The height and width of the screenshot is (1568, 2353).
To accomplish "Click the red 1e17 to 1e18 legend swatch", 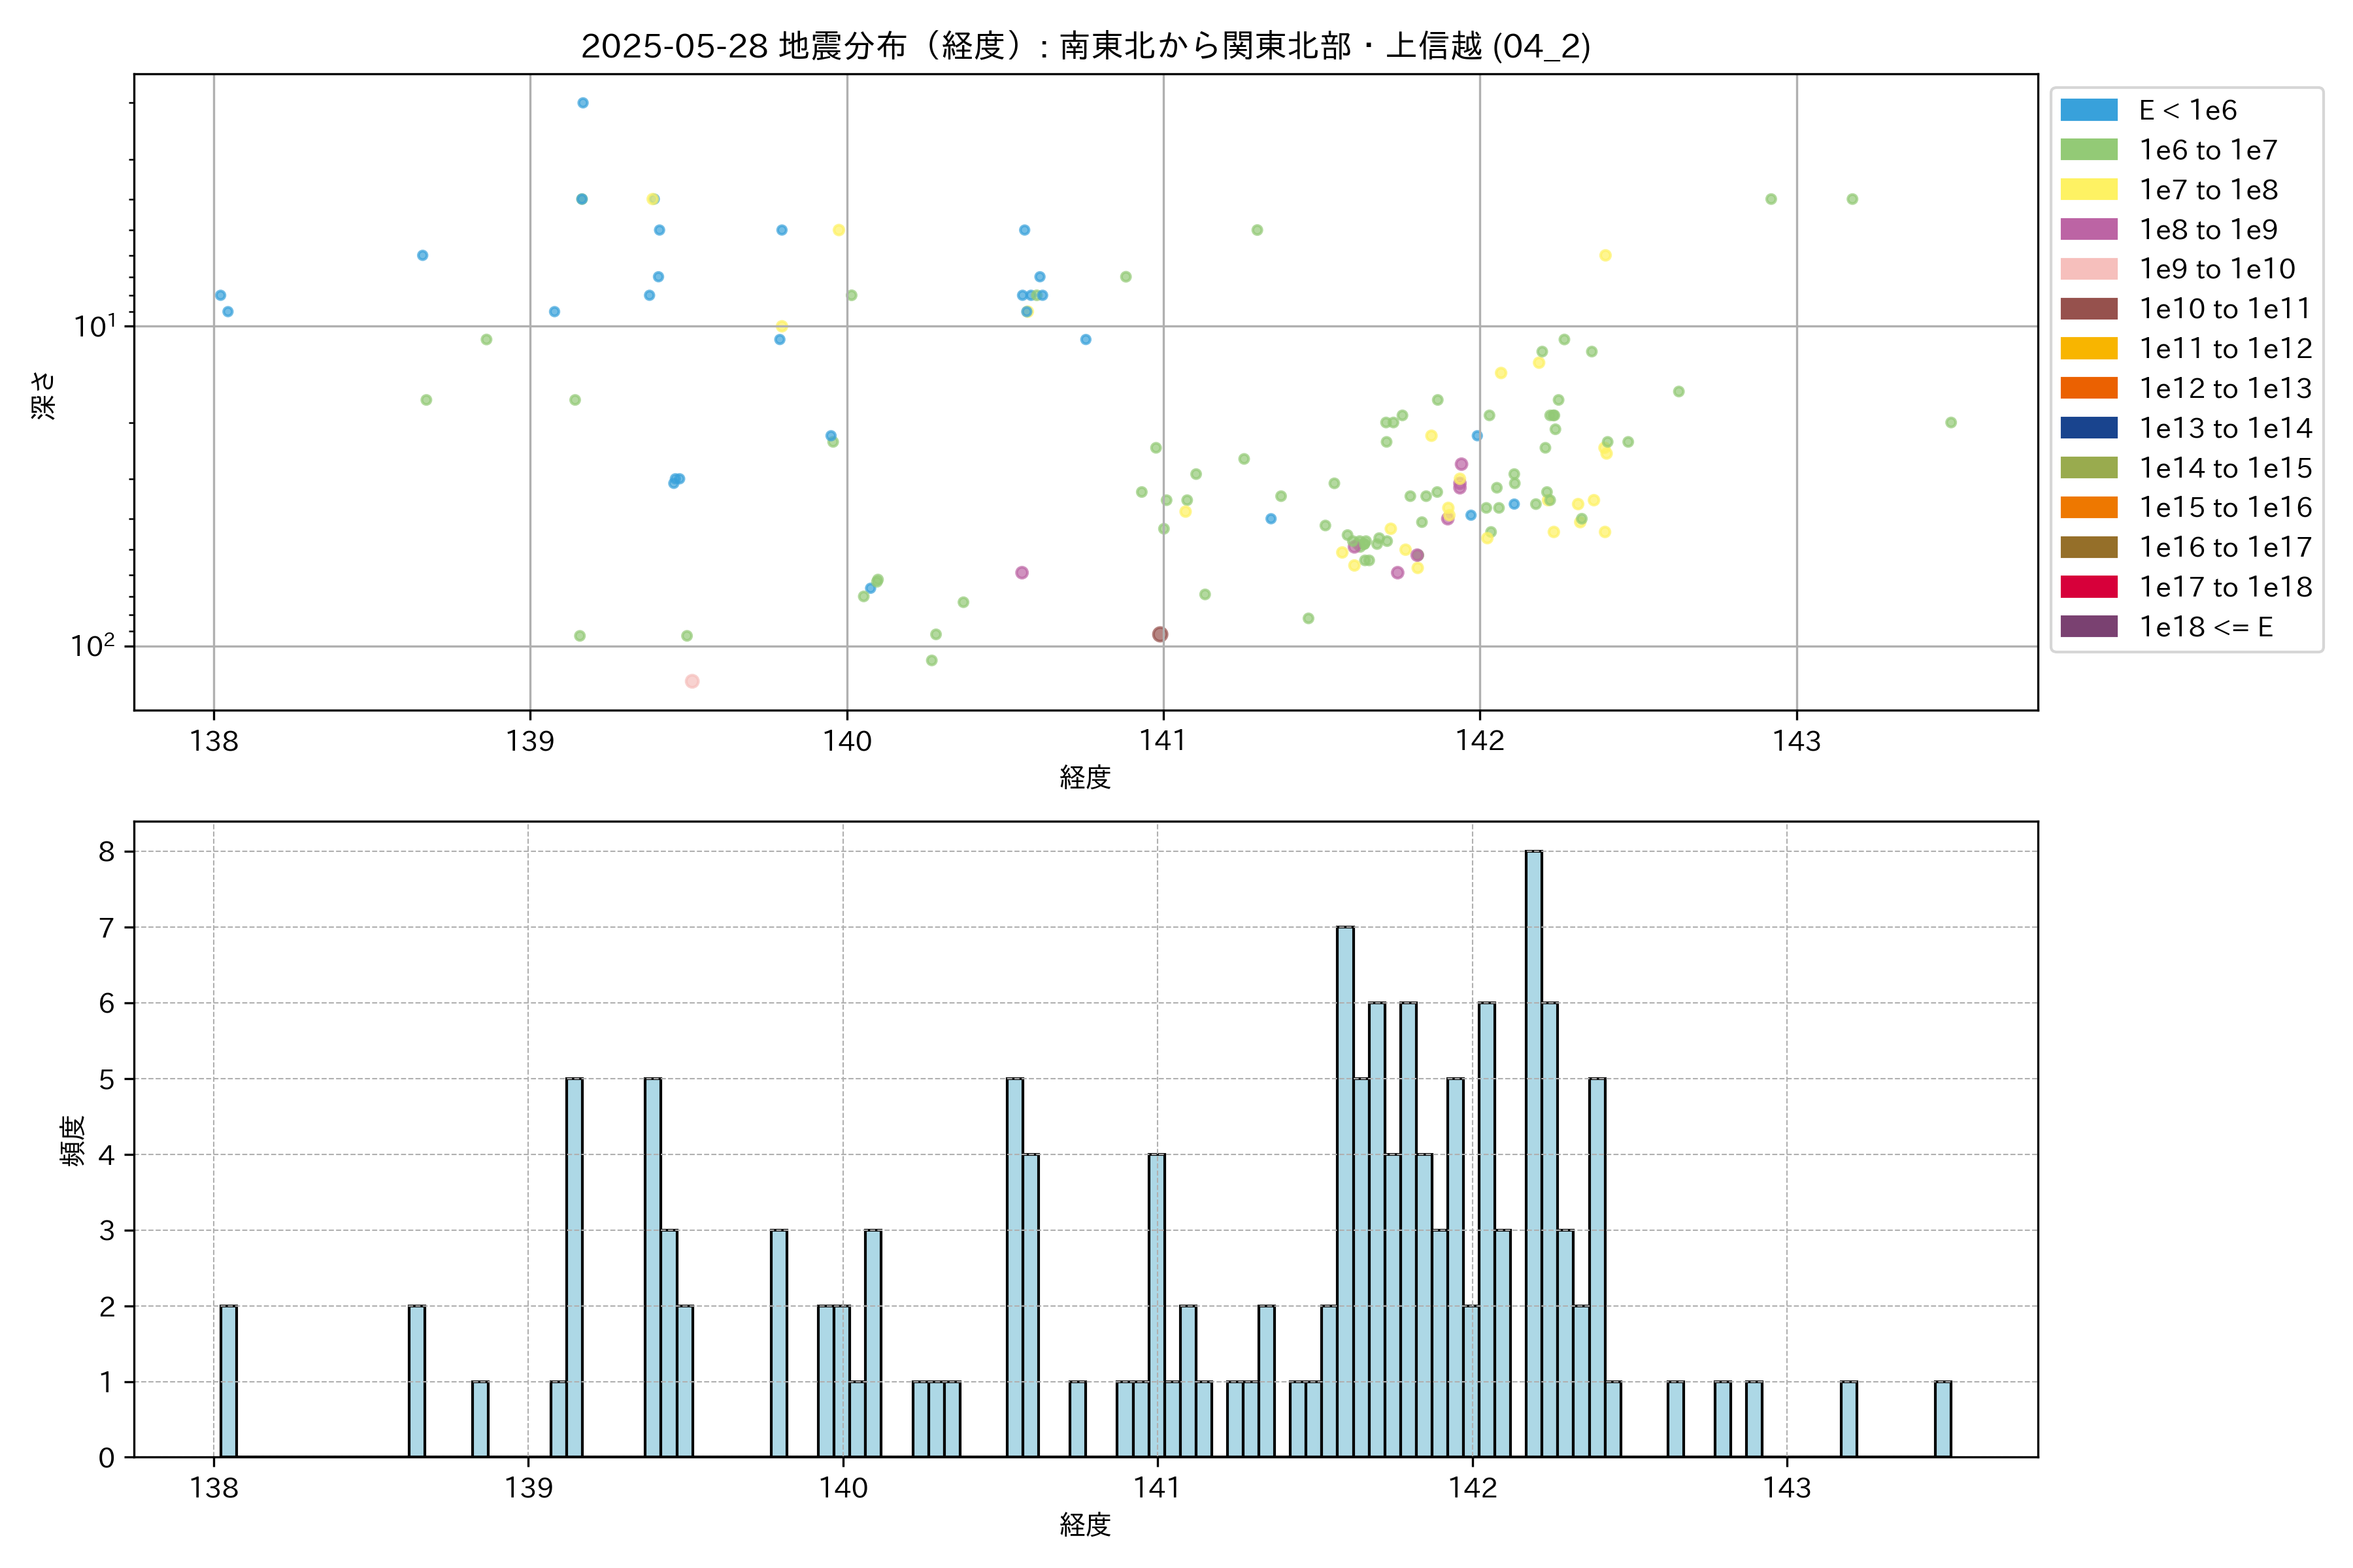I will click(x=2088, y=587).
